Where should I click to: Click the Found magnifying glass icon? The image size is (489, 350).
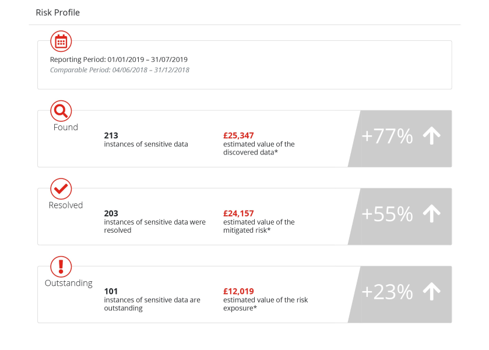pyautogui.click(x=61, y=110)
